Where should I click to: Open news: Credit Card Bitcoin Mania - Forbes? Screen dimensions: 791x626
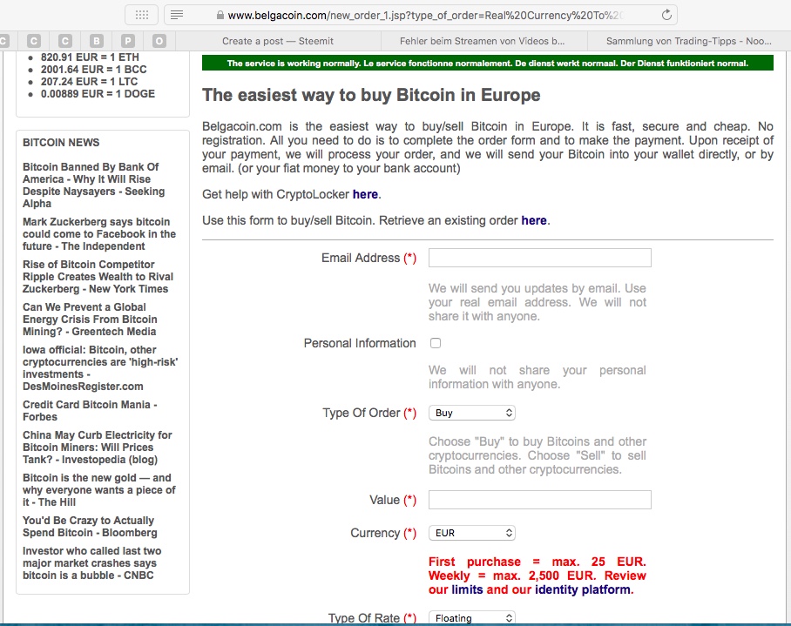90,411
